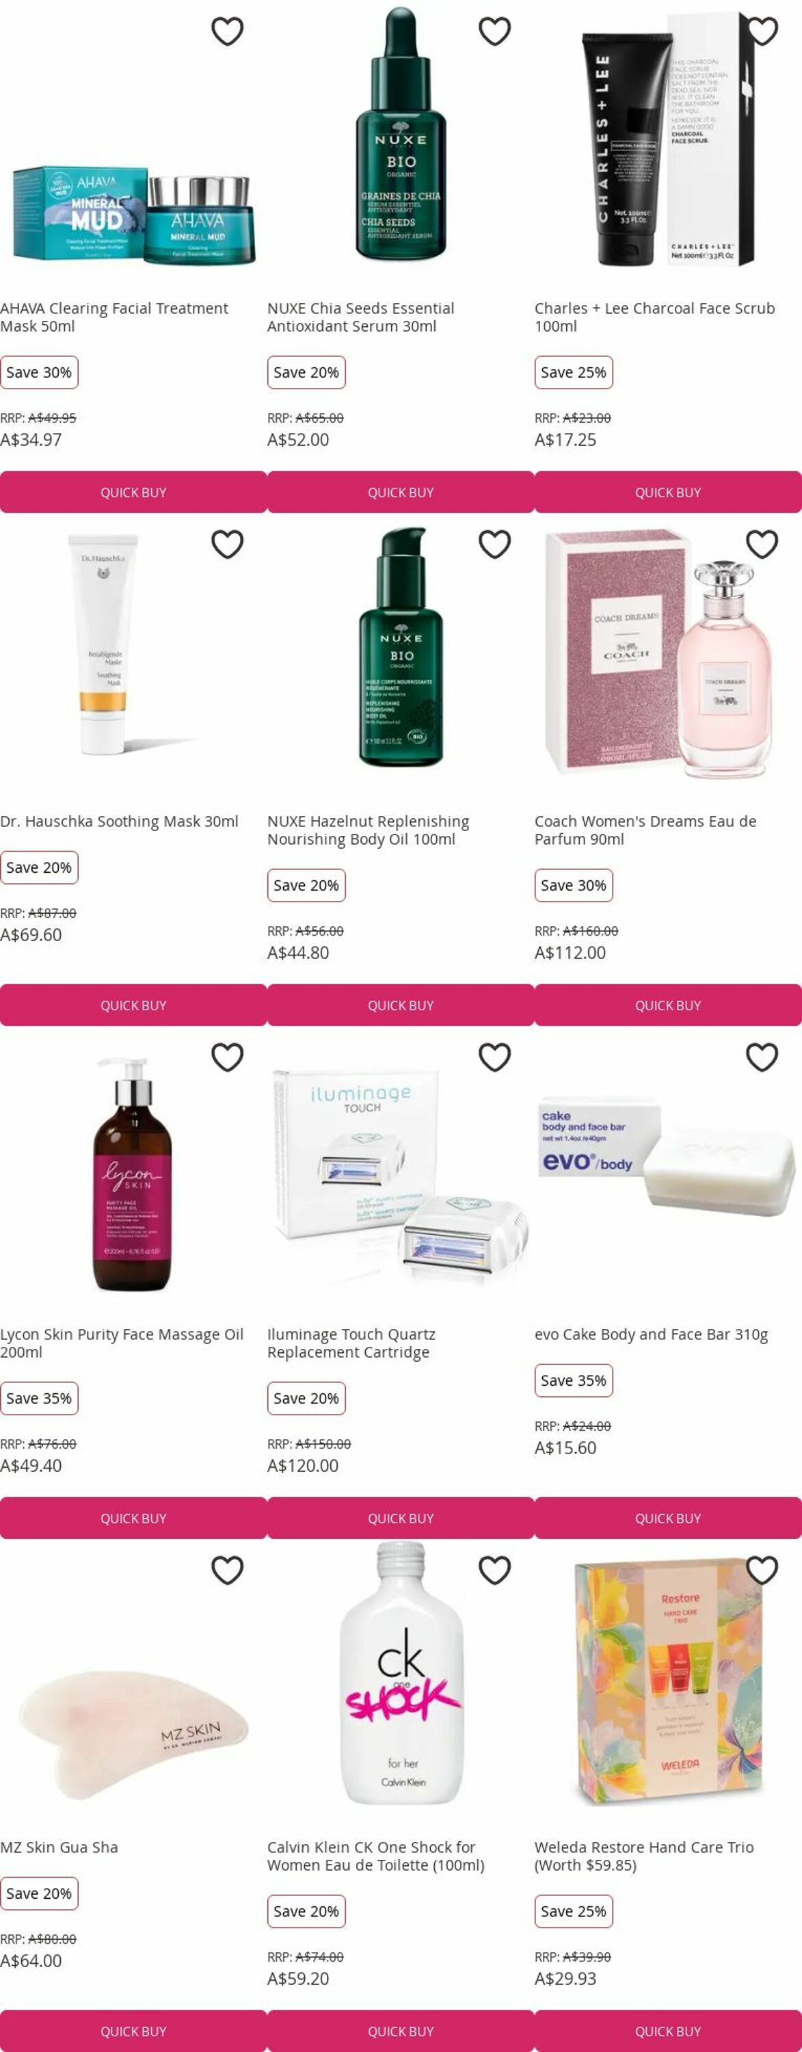Quick buy the AHAVA Clearing Facial Mask
802x2052 pixels.
click(x=133, y=492)
